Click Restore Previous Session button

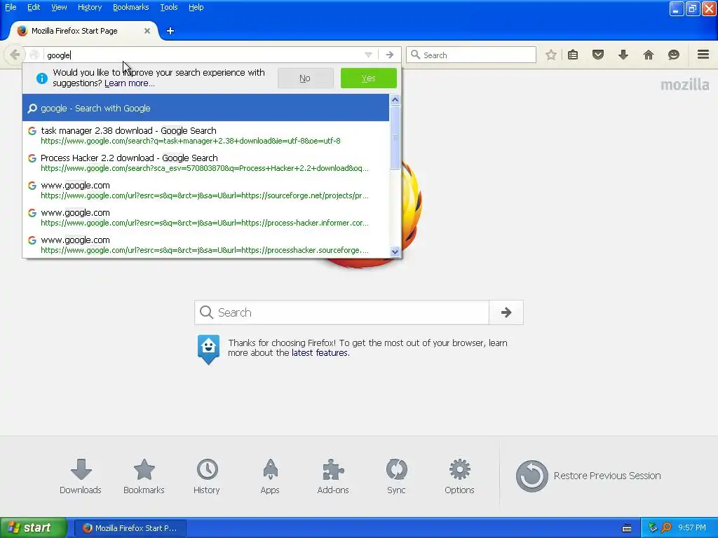pyautogui.click(x=588, y=476)
